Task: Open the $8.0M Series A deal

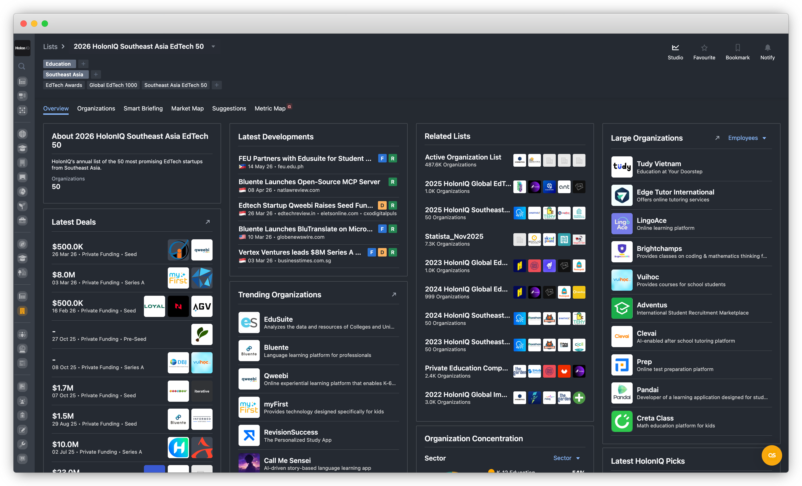Action: pyautogui.click(x=132, y=278)
